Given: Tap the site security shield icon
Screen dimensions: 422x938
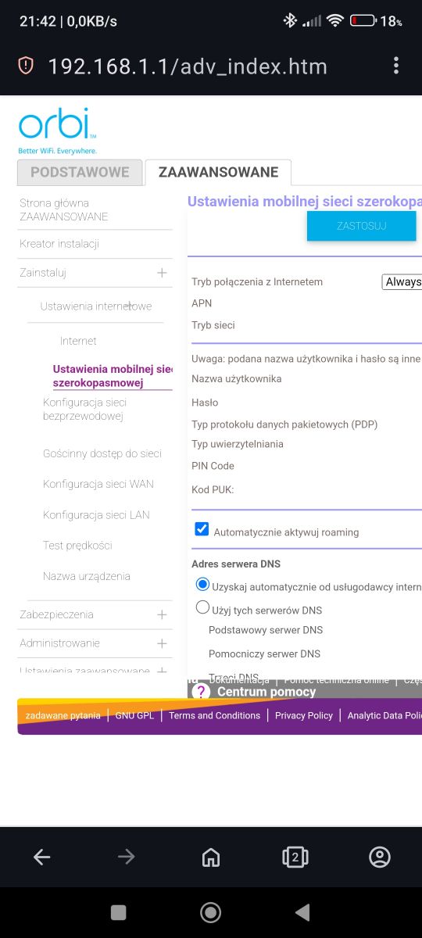Looking at the screenshot, I should [26, 66].
